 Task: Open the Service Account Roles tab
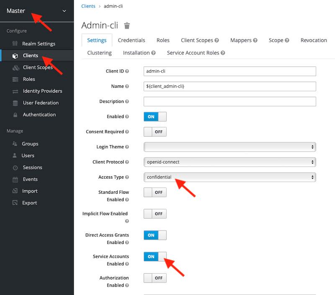click(196, 53)
